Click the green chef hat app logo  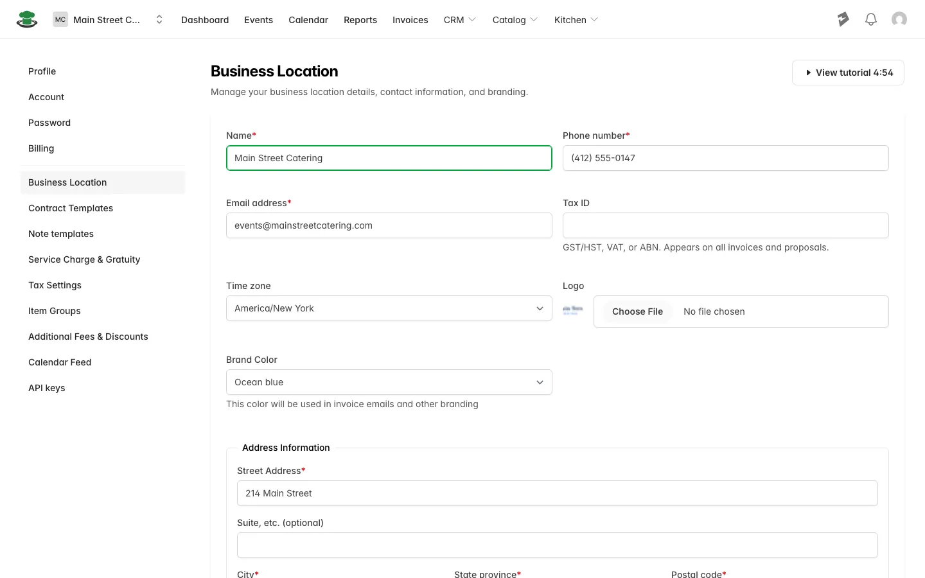27,19
